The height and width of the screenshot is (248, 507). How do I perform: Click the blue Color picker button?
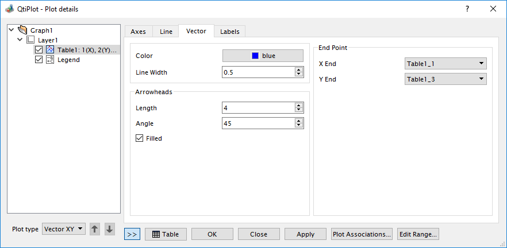coord(263,56)
